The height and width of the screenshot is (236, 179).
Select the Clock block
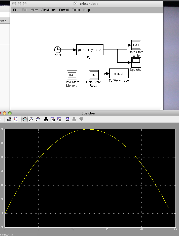(x=57, y=50)
